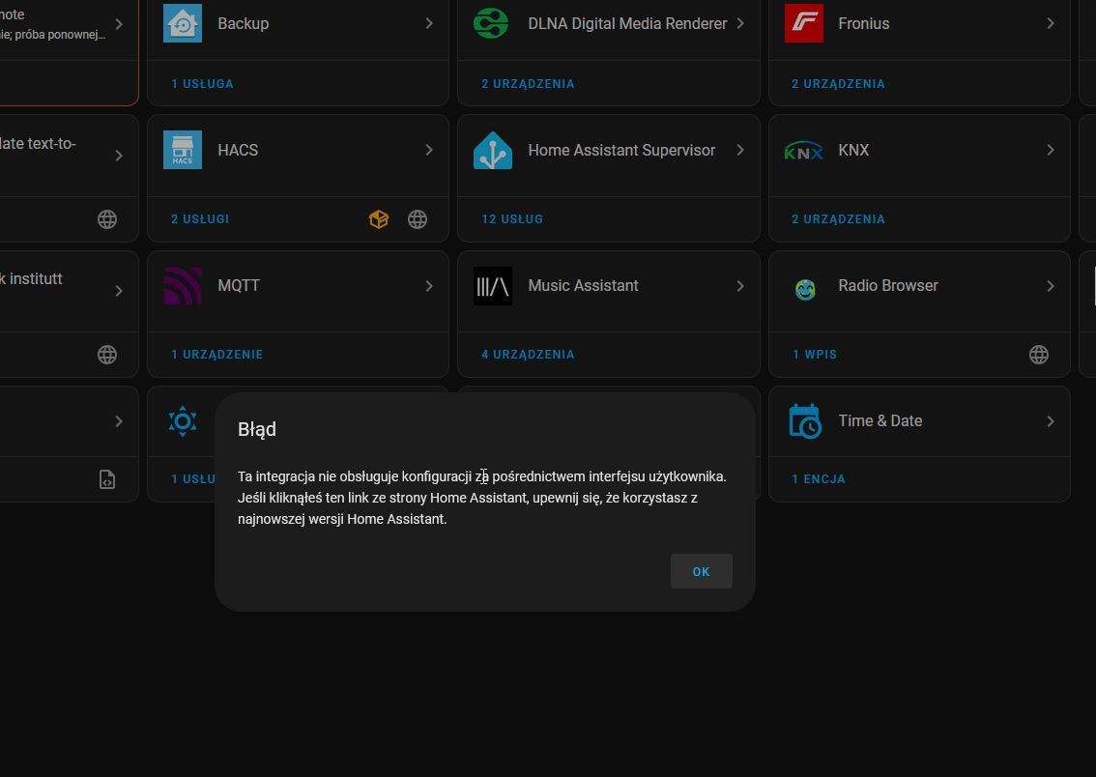The width and height of the screenshot is (1096, 777).
Task: Dismiss the Błąd dialog with OK
Action: click(x=701, y=571)
